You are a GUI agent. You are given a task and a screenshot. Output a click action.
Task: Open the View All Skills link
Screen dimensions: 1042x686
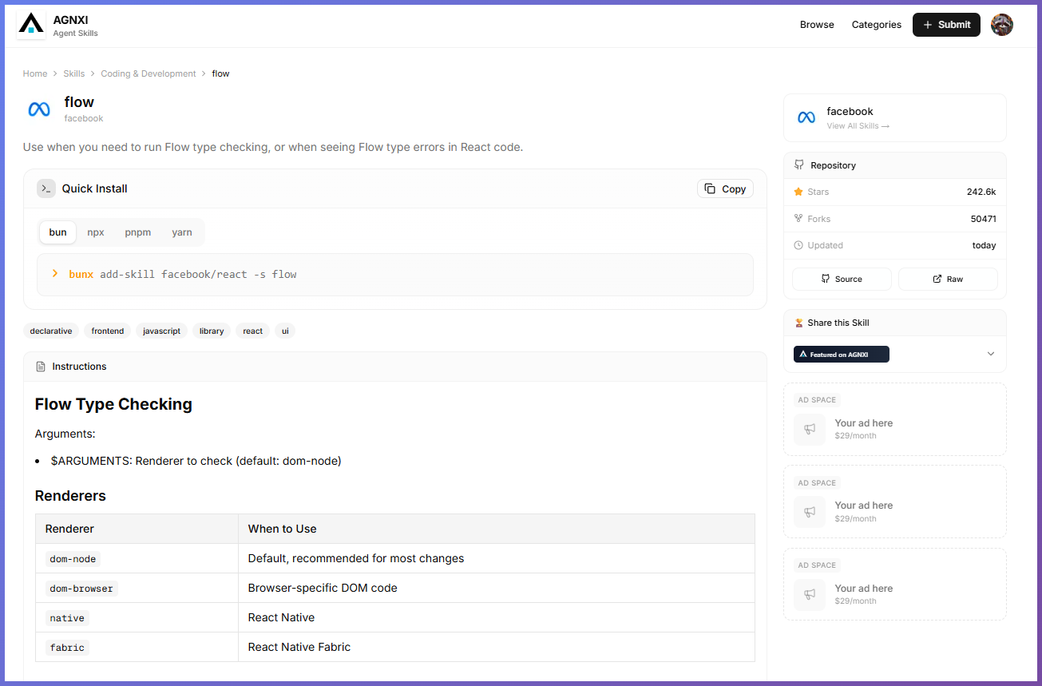[858, 125]
